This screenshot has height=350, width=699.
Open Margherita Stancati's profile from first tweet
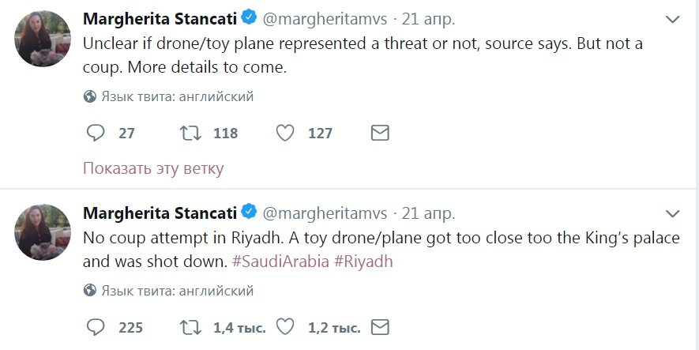(x=160, y=18)
